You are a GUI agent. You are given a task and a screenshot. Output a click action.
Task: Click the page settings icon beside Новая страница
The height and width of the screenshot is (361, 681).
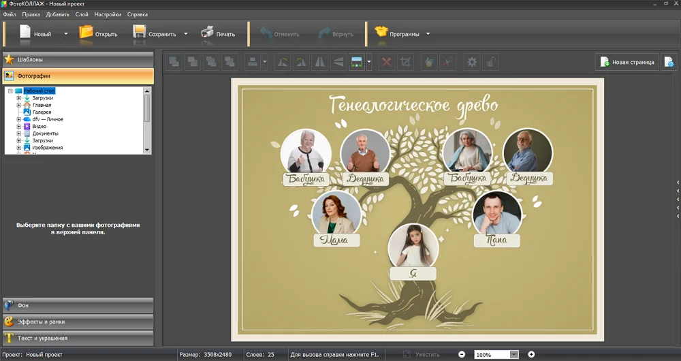(x=670, y=63)
